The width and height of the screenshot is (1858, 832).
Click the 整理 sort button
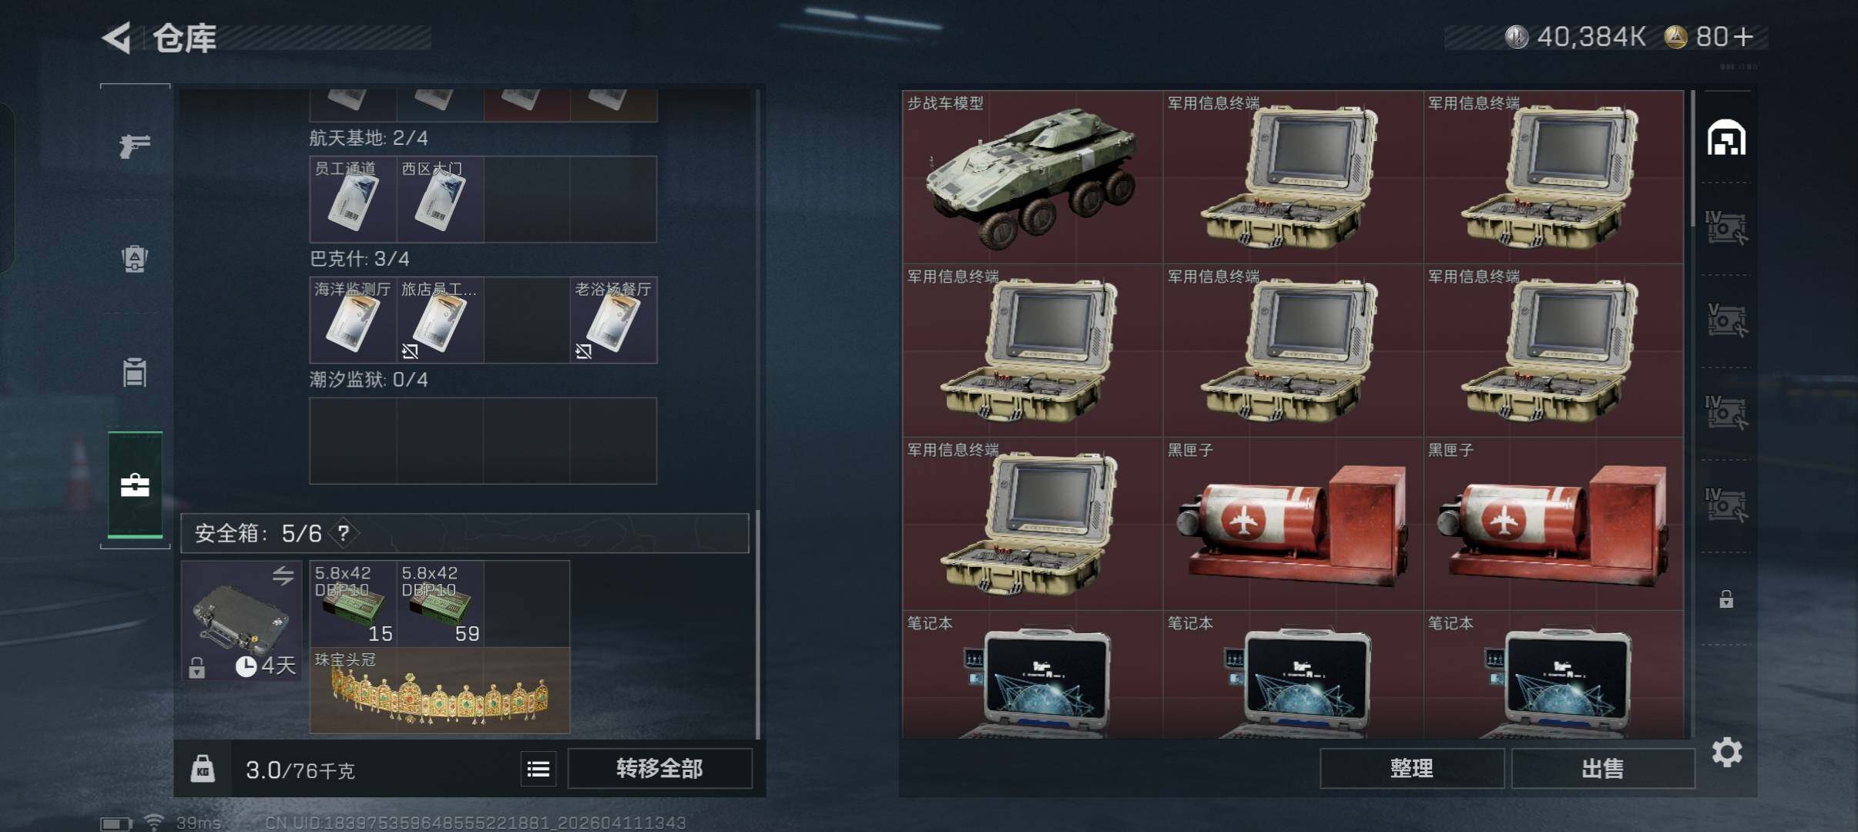[1411, 768]
